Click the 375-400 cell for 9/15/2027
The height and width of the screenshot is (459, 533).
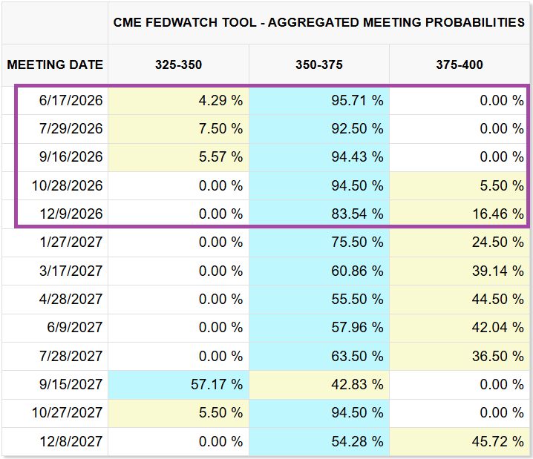460,385
